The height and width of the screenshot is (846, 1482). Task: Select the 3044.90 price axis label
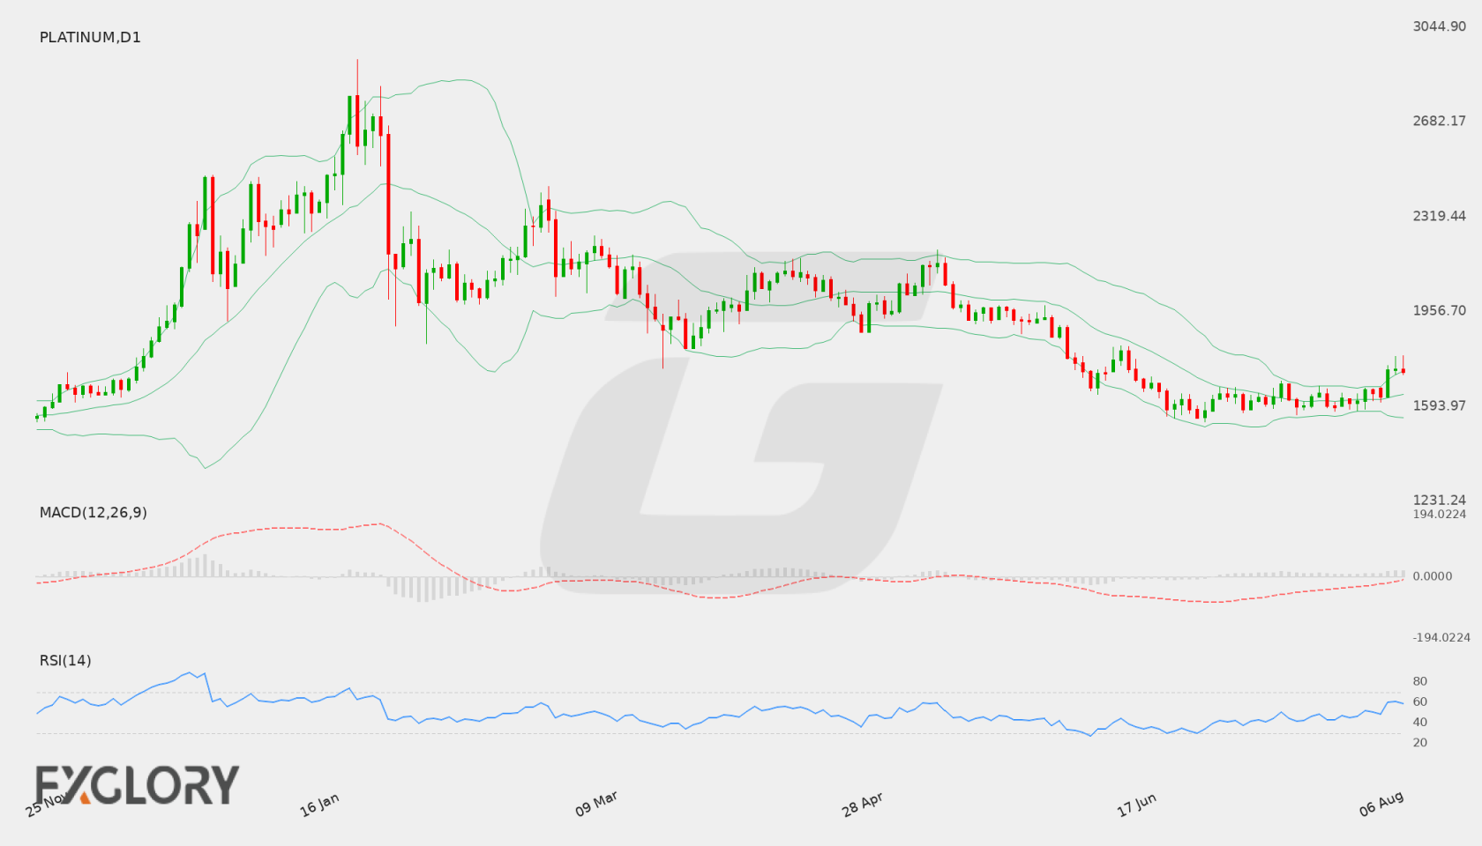click(x=1439, y=26)
